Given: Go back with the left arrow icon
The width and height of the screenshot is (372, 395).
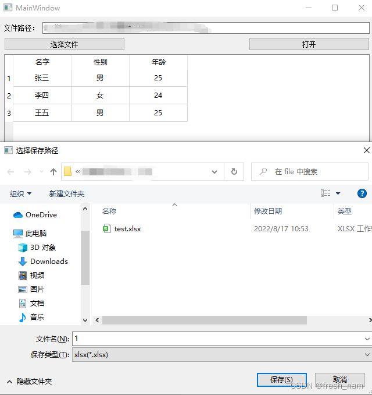Looking at the screenshot, I should coord(10,172).
